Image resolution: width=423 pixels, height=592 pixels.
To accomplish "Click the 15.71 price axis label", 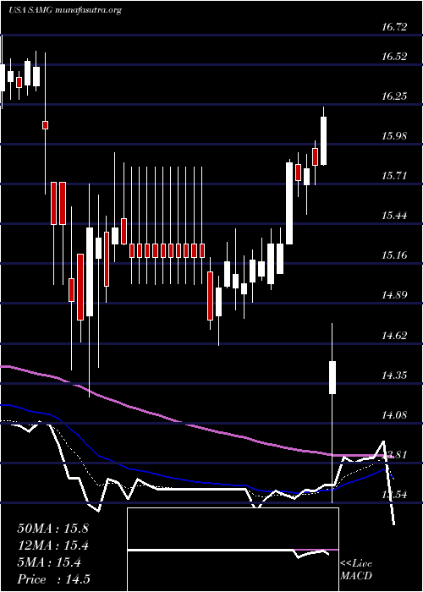I will click(x=394, y=176).
